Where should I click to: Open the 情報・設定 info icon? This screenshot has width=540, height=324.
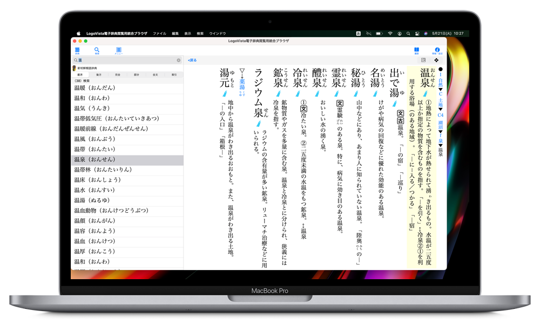pyautogui.click(x=437, y=50)
